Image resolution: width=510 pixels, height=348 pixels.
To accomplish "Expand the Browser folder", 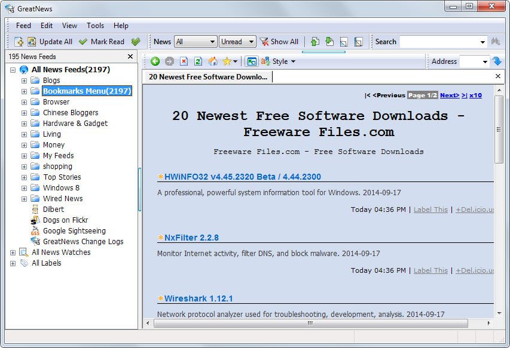I will coord(24,102).
